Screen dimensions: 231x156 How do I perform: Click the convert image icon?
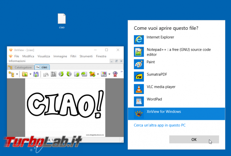point(92,74)
